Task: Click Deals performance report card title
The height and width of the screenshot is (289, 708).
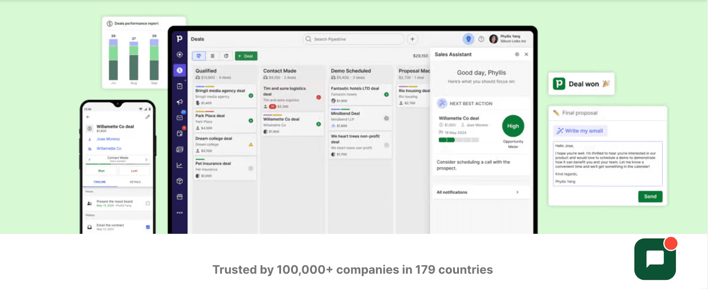Action: 136,23
